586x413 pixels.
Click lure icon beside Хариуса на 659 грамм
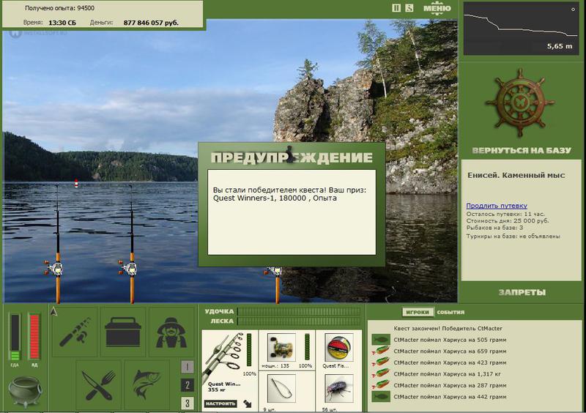[381, 351]
